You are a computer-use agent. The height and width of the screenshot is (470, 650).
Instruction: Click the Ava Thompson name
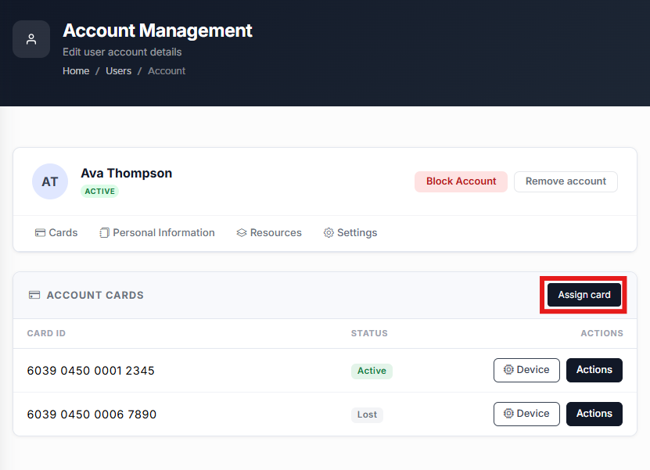pyautogui.click(x=127, y=174)
